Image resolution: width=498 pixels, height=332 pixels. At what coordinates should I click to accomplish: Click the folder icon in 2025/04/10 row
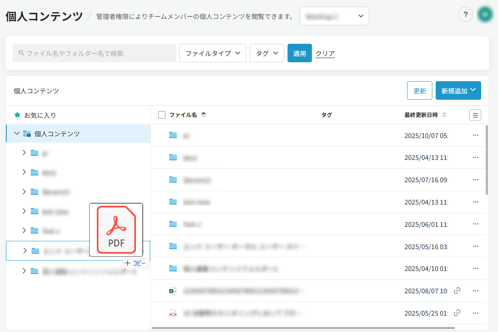coord(173,268)
